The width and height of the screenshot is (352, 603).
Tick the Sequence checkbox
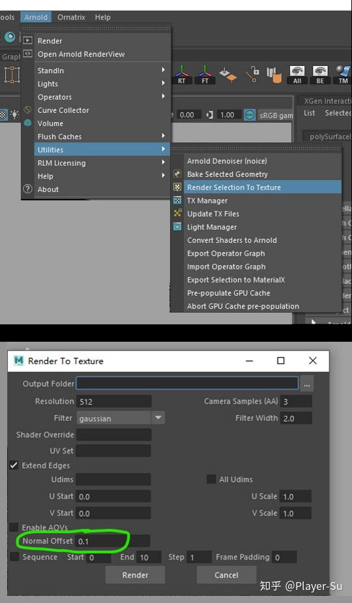pyautogui.click(x=14, y=557)
